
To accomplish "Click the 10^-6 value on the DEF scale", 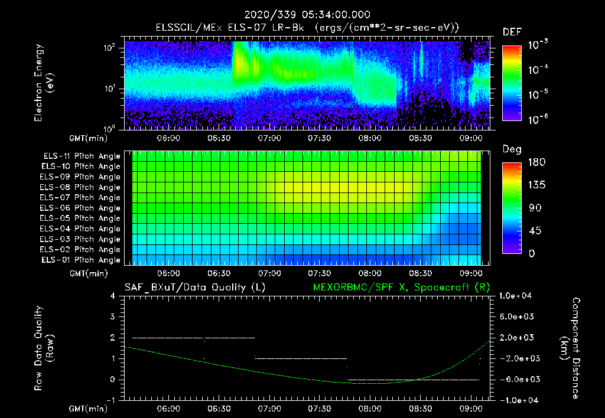I will point(538,119).
